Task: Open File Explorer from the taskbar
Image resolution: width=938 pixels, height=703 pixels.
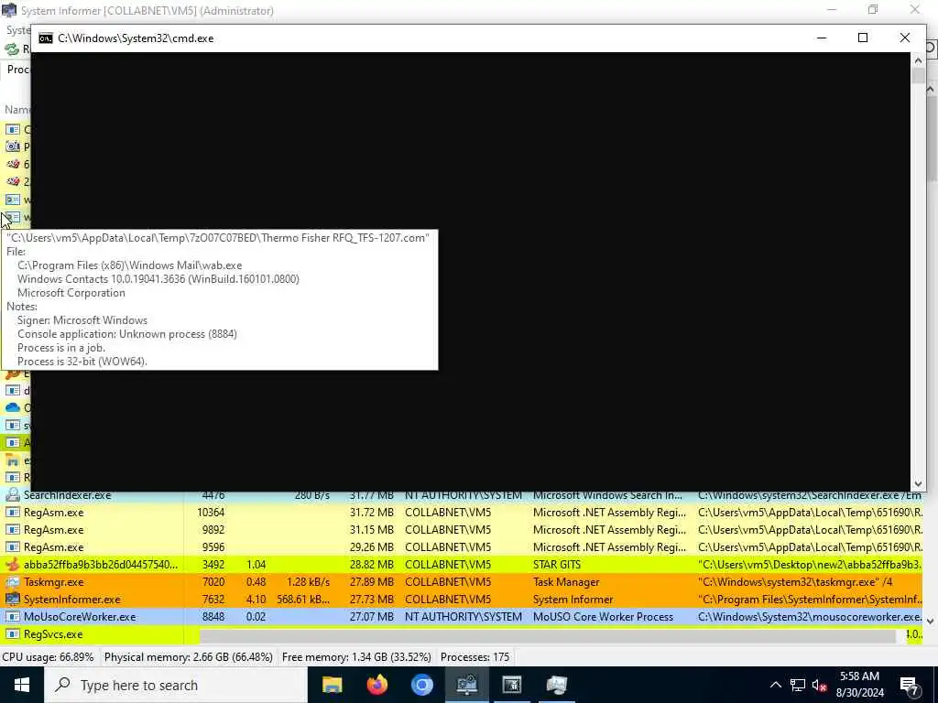Action: point(332,685)
